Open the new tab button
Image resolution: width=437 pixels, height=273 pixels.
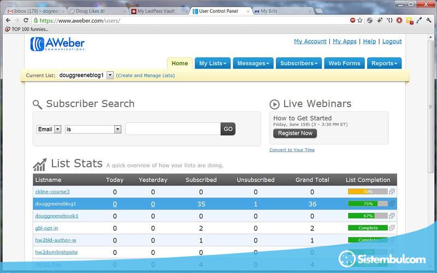point(319,11)
